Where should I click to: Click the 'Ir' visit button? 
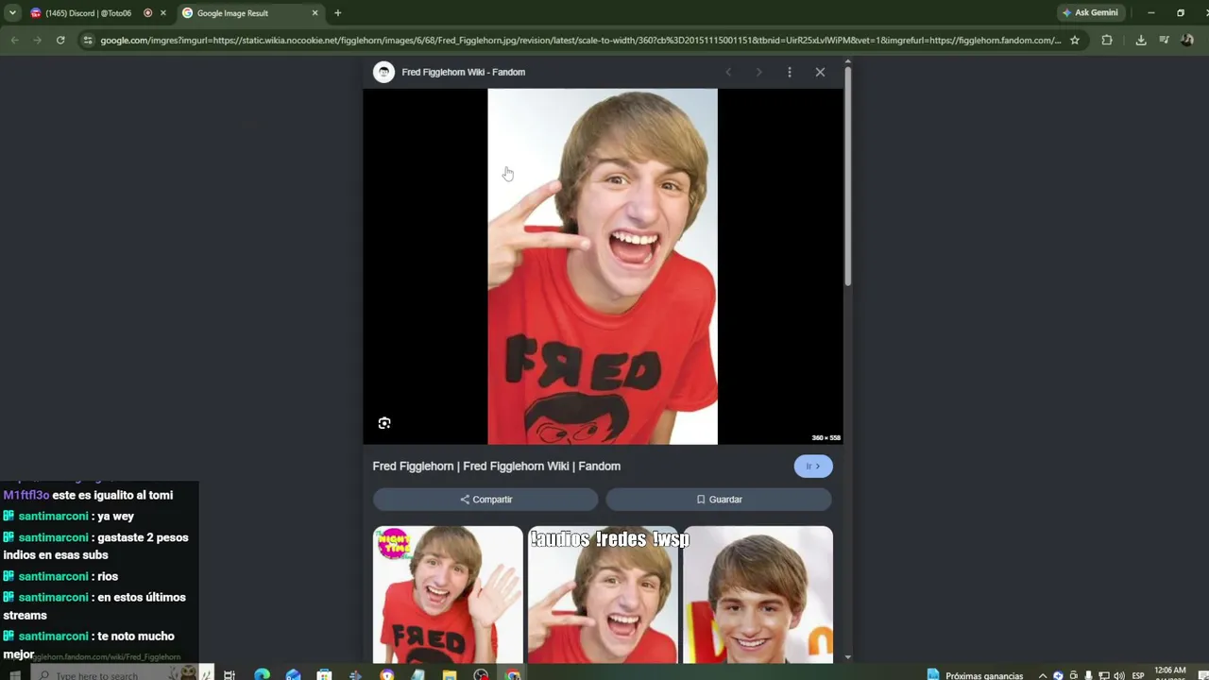(813, 466)
